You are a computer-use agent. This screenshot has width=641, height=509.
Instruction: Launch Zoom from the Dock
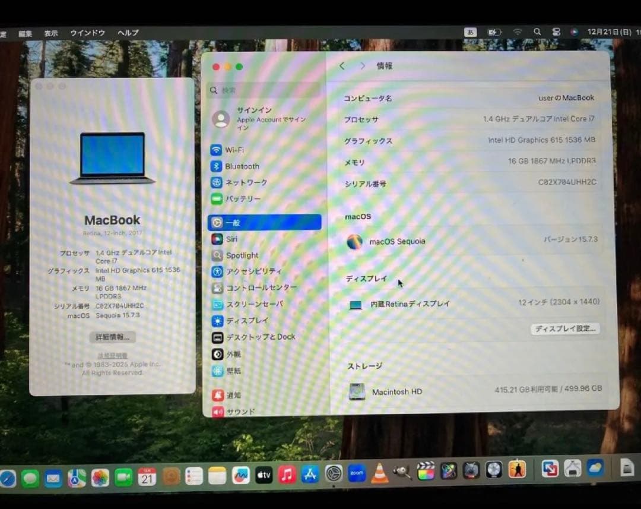356,473
